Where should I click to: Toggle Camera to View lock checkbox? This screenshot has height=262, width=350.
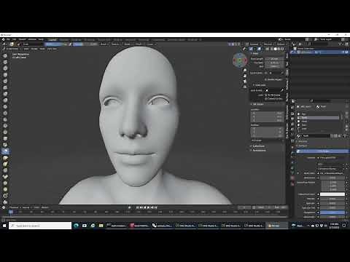(x=266, y=99)
